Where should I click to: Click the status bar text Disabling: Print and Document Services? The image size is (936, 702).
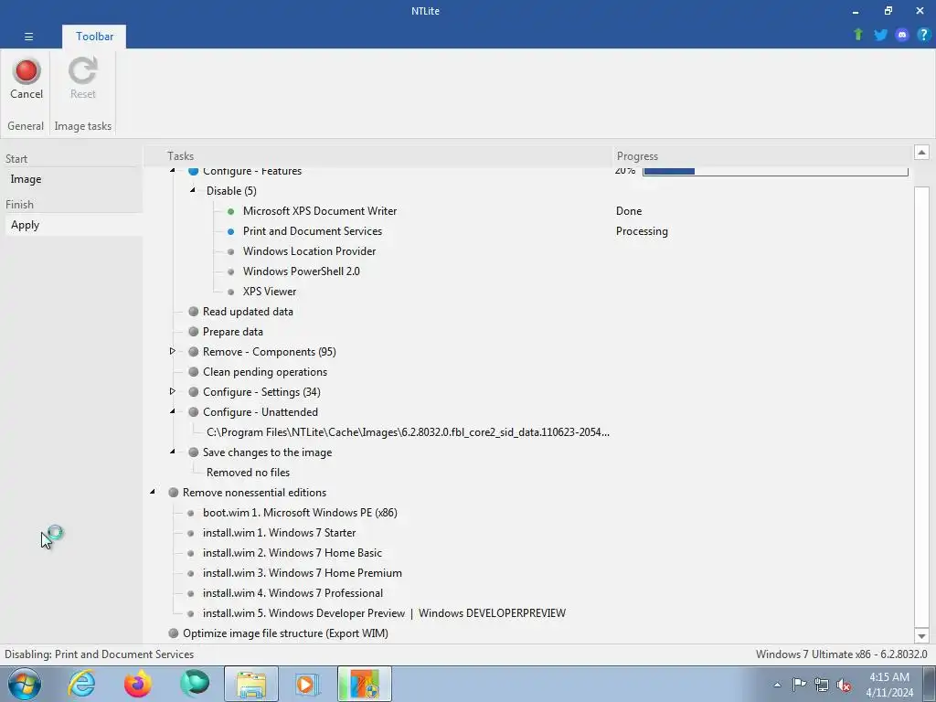tap(99, 654)
